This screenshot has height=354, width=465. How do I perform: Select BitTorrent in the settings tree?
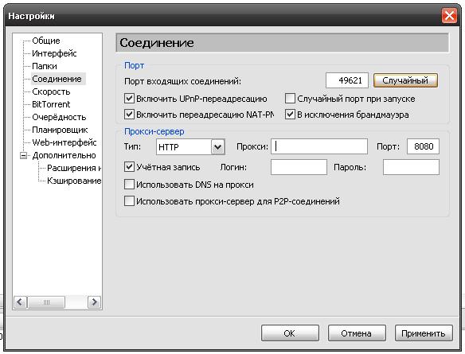pos(51,104)
